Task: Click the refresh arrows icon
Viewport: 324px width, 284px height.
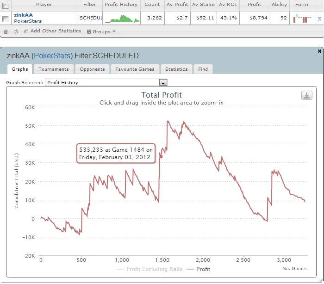Action: point(16,32)
